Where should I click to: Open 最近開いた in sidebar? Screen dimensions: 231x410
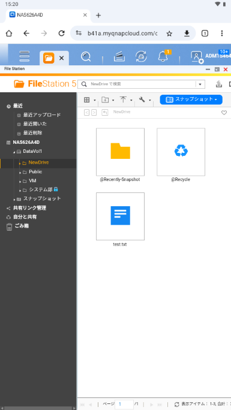coord(35,124)
